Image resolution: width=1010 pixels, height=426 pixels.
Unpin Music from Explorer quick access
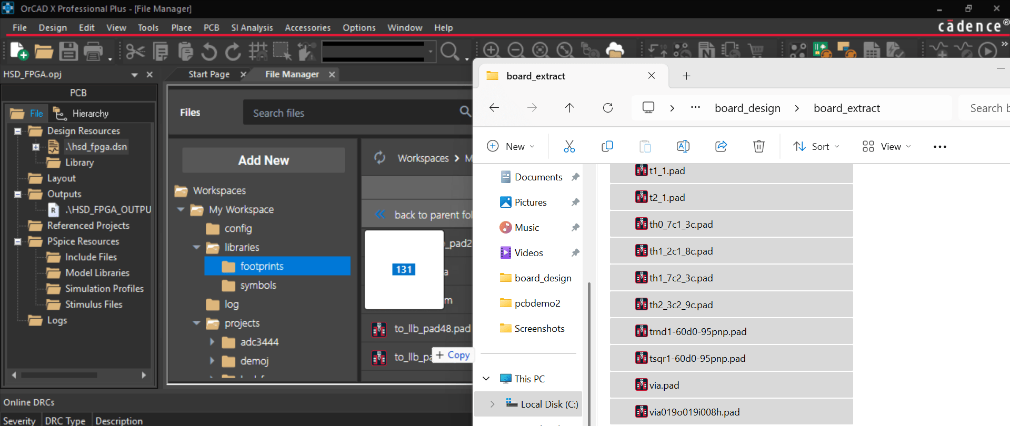pos(575,228)
